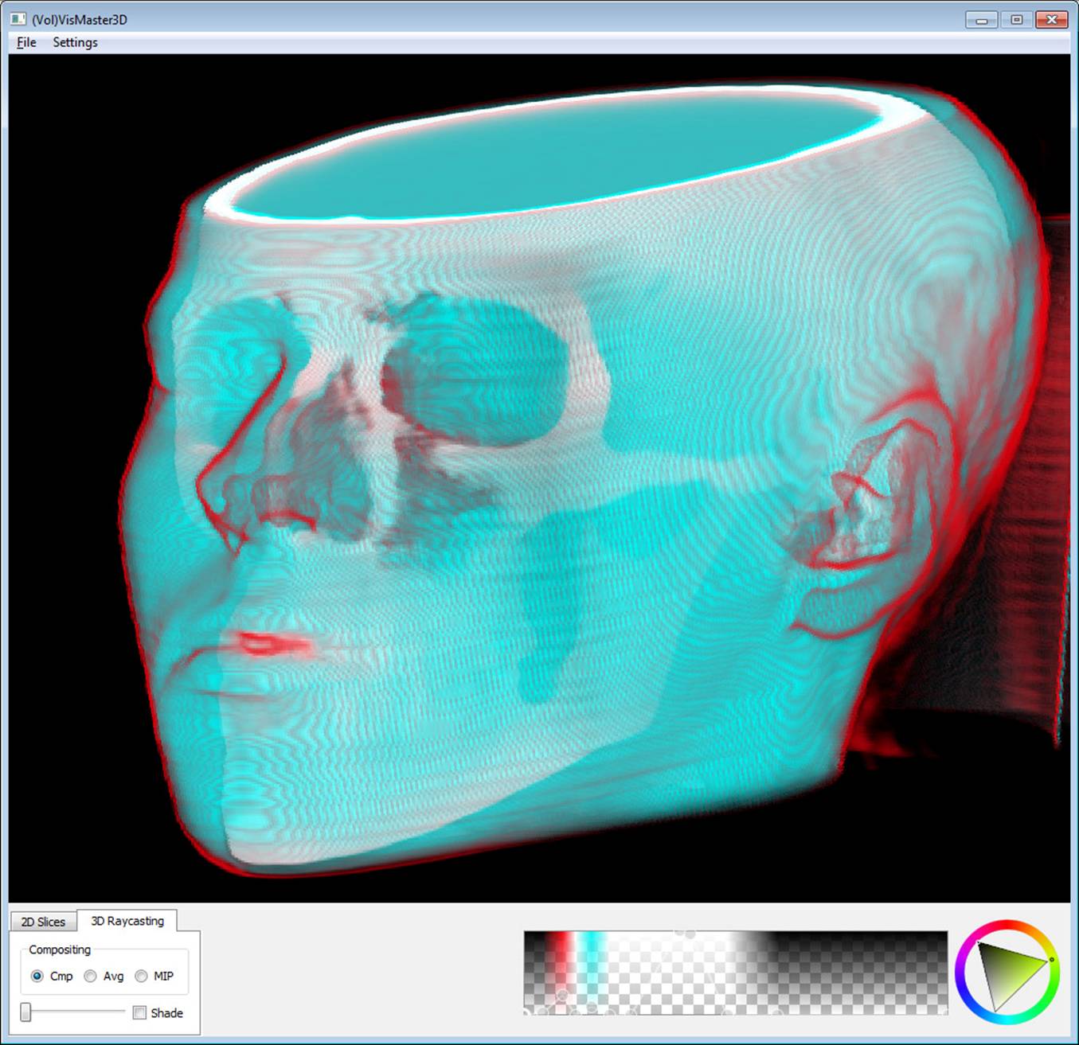Open the File menu
This screenshot has height=1045, width=1079.
point(25,42)
